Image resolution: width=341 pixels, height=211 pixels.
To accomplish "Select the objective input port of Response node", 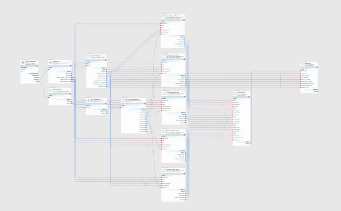I will pyautogui.click(x=301, y=73).
